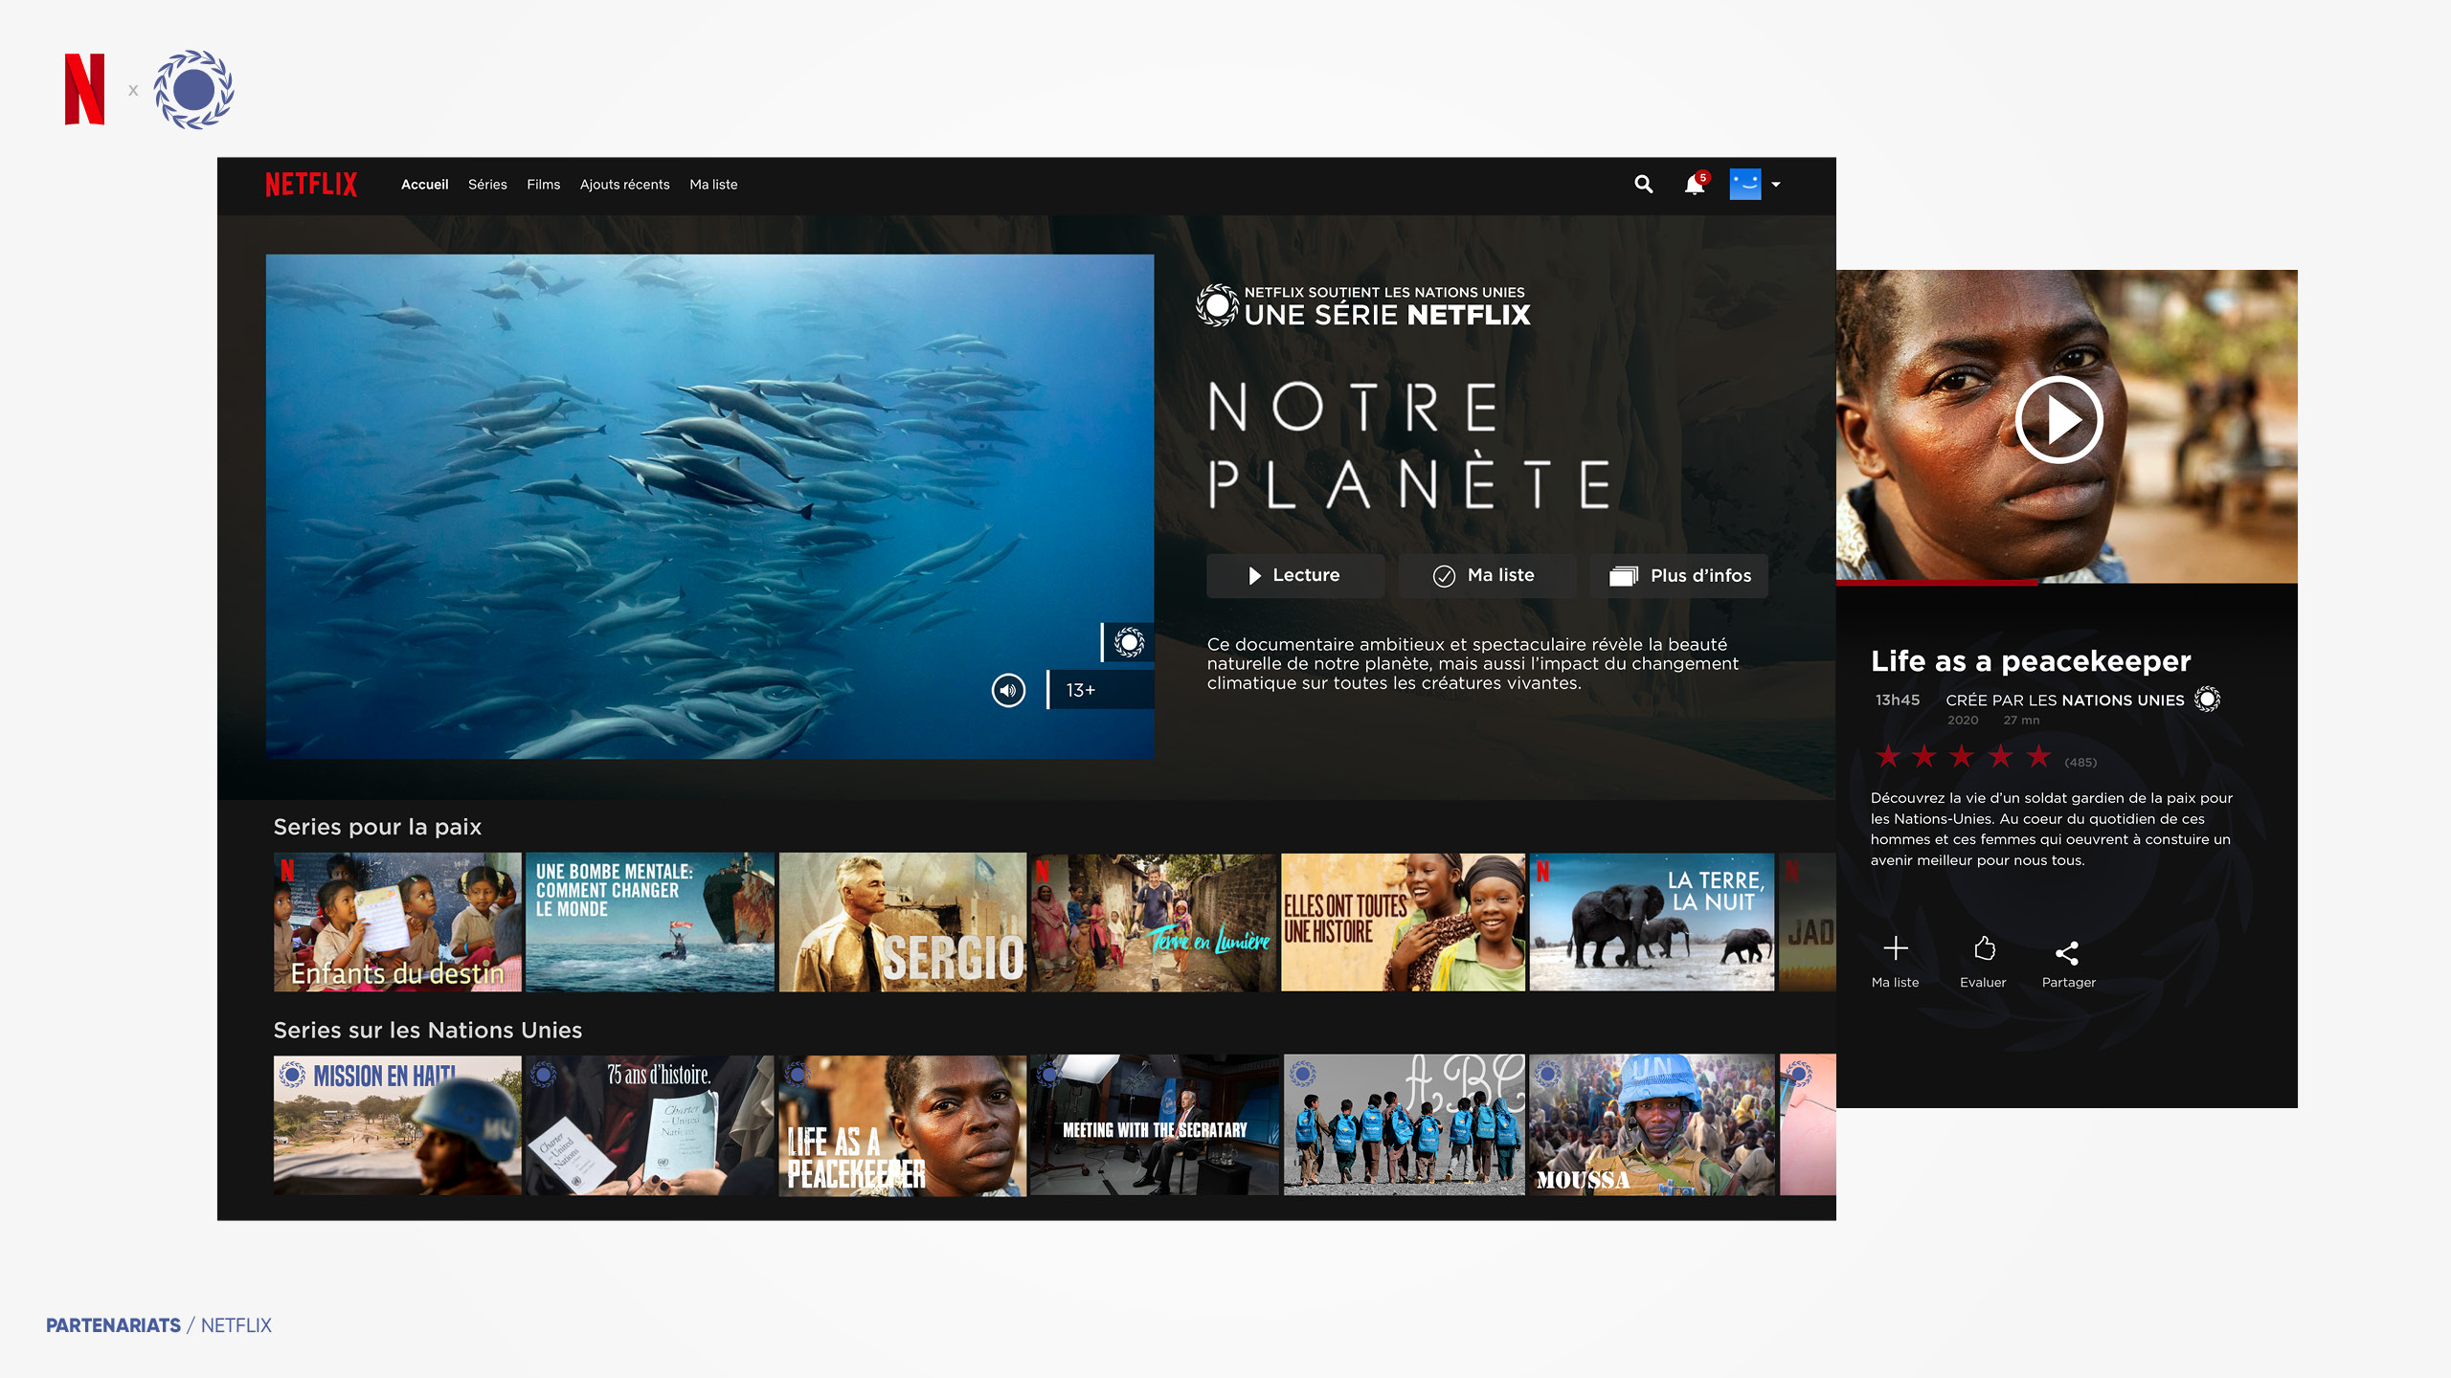
Task: Click the UN emblem badge above 13+ rating
Action: [1129, 642]
